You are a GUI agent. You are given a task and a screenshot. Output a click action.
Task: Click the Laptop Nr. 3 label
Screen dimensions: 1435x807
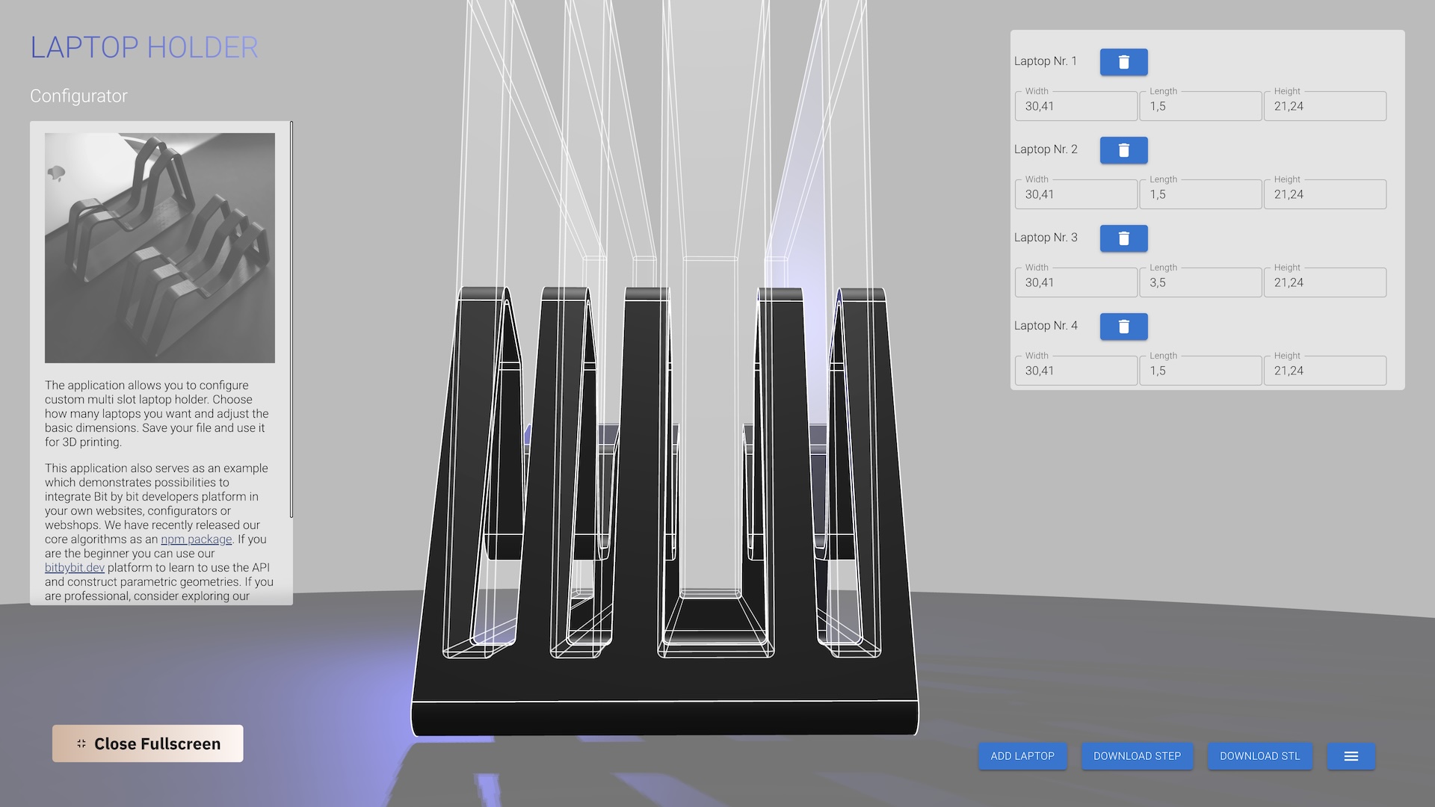[x=1046, y=238]
